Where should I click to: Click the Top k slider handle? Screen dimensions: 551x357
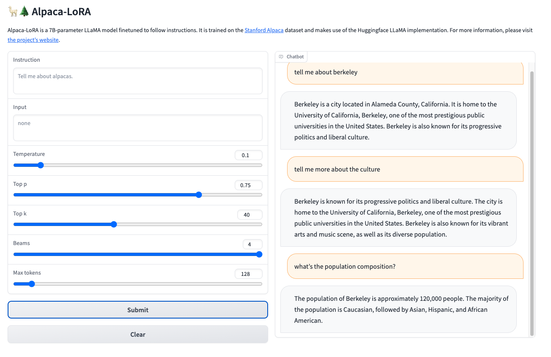pos(113,224)
